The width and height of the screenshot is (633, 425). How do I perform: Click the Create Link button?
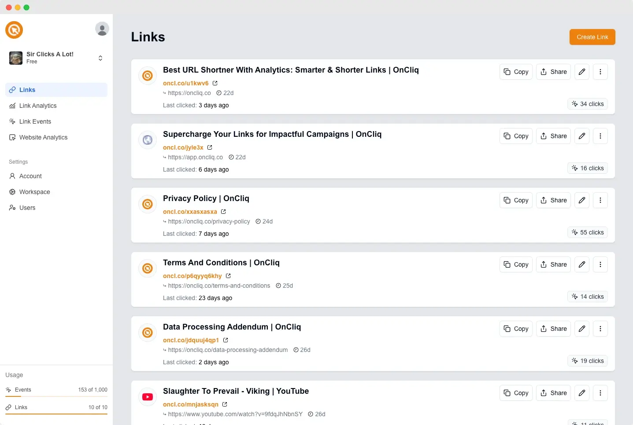(x=592, y=37)
